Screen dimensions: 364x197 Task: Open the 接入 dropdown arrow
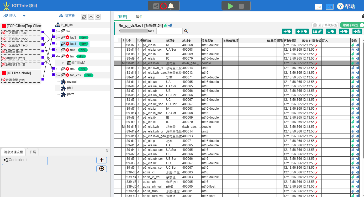[24, 16]
